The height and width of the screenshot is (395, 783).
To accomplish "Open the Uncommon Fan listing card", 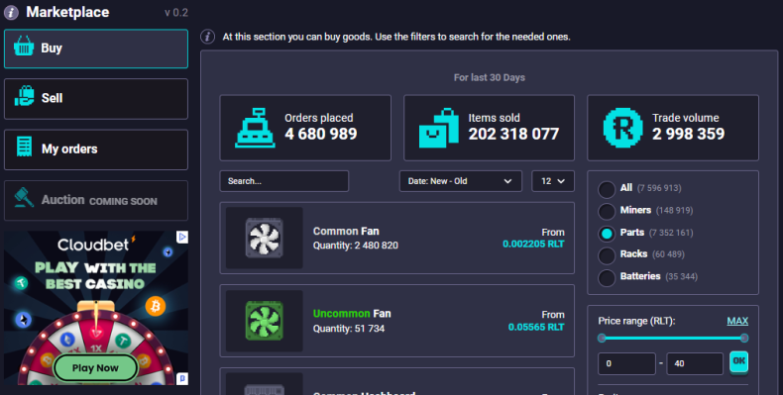I will (x=397, y=321).
